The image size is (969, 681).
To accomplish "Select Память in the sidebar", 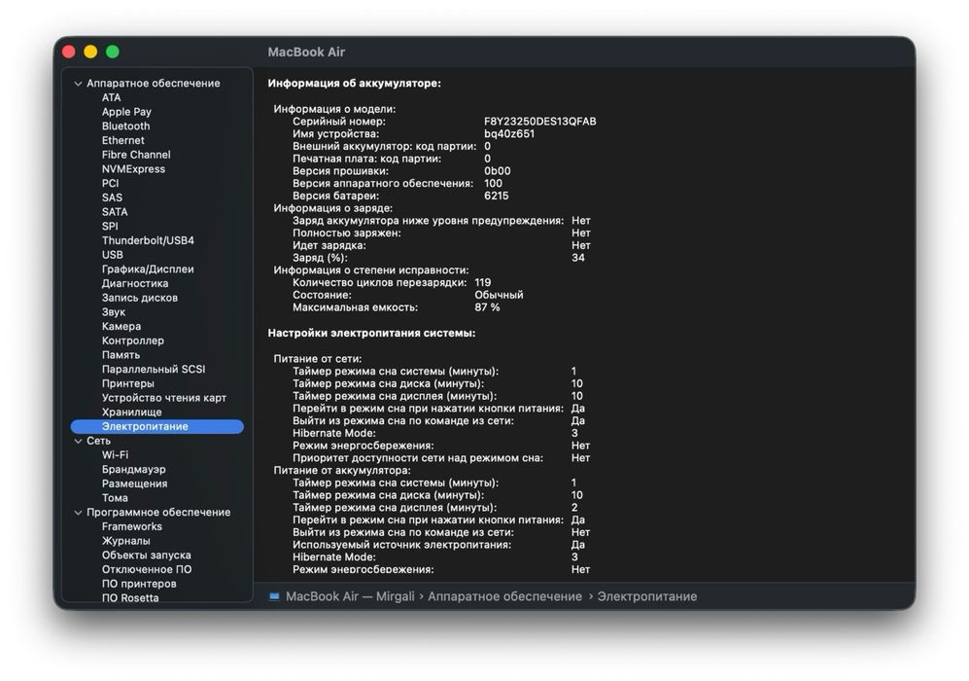I will 121,355.
